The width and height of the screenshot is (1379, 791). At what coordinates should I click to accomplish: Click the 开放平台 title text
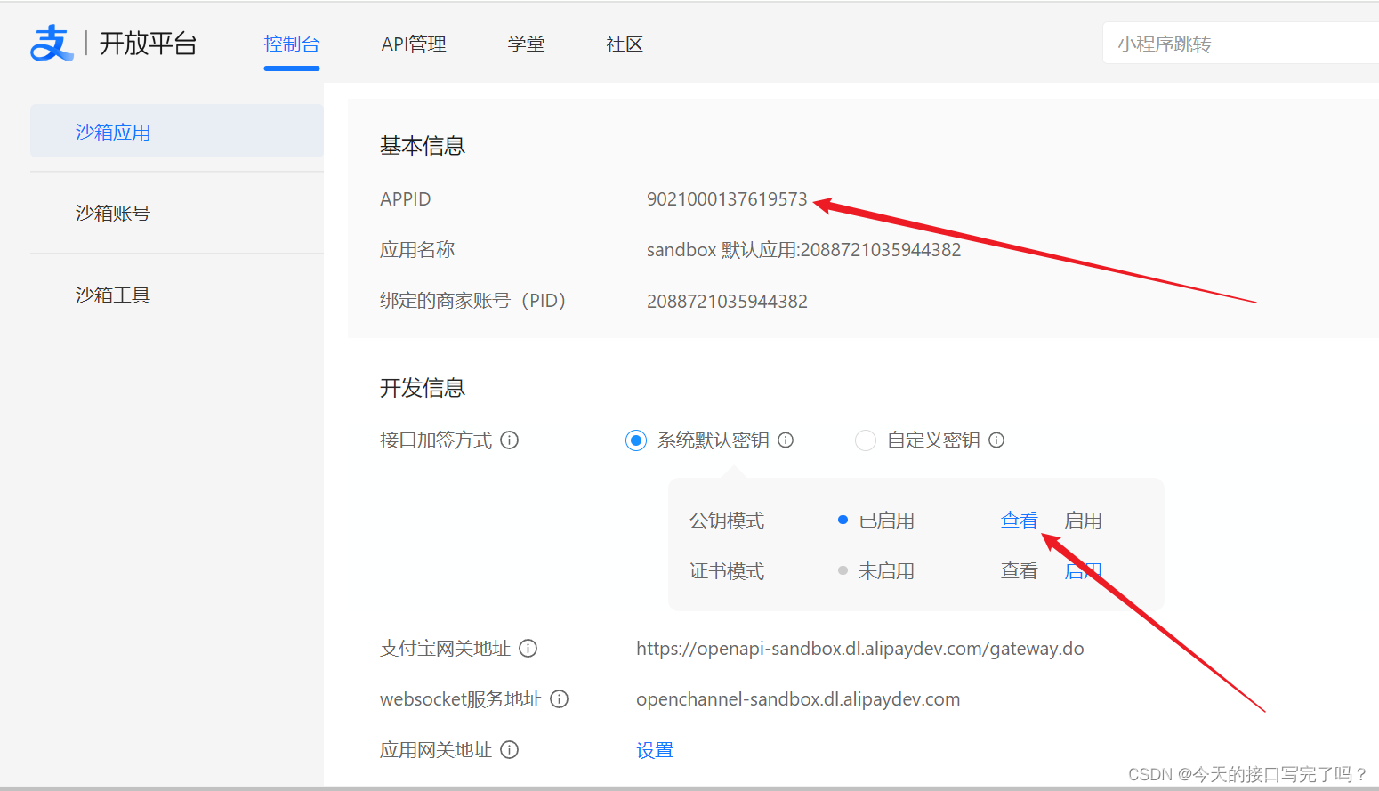tap(148, 43)
